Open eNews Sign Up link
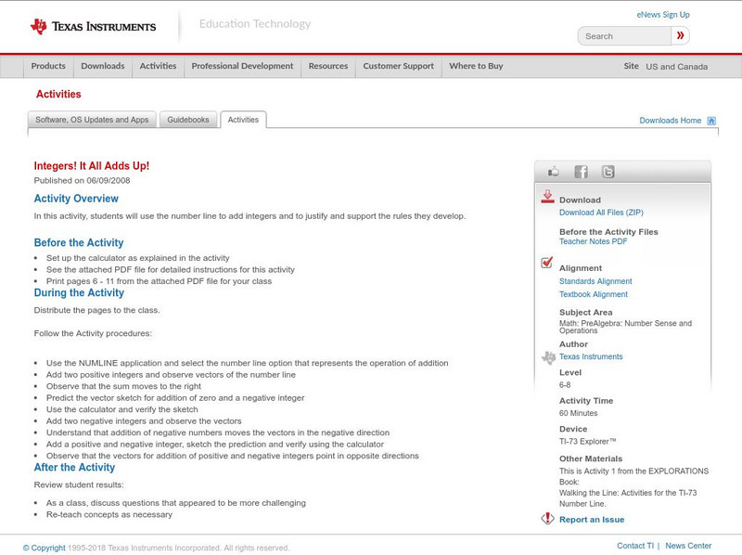The height and width of the screenshot is (555, 742). (x=663, y=15)
